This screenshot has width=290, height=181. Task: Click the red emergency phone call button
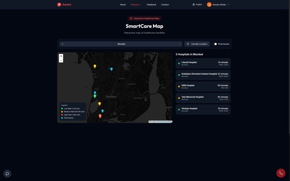click(281, 173)
